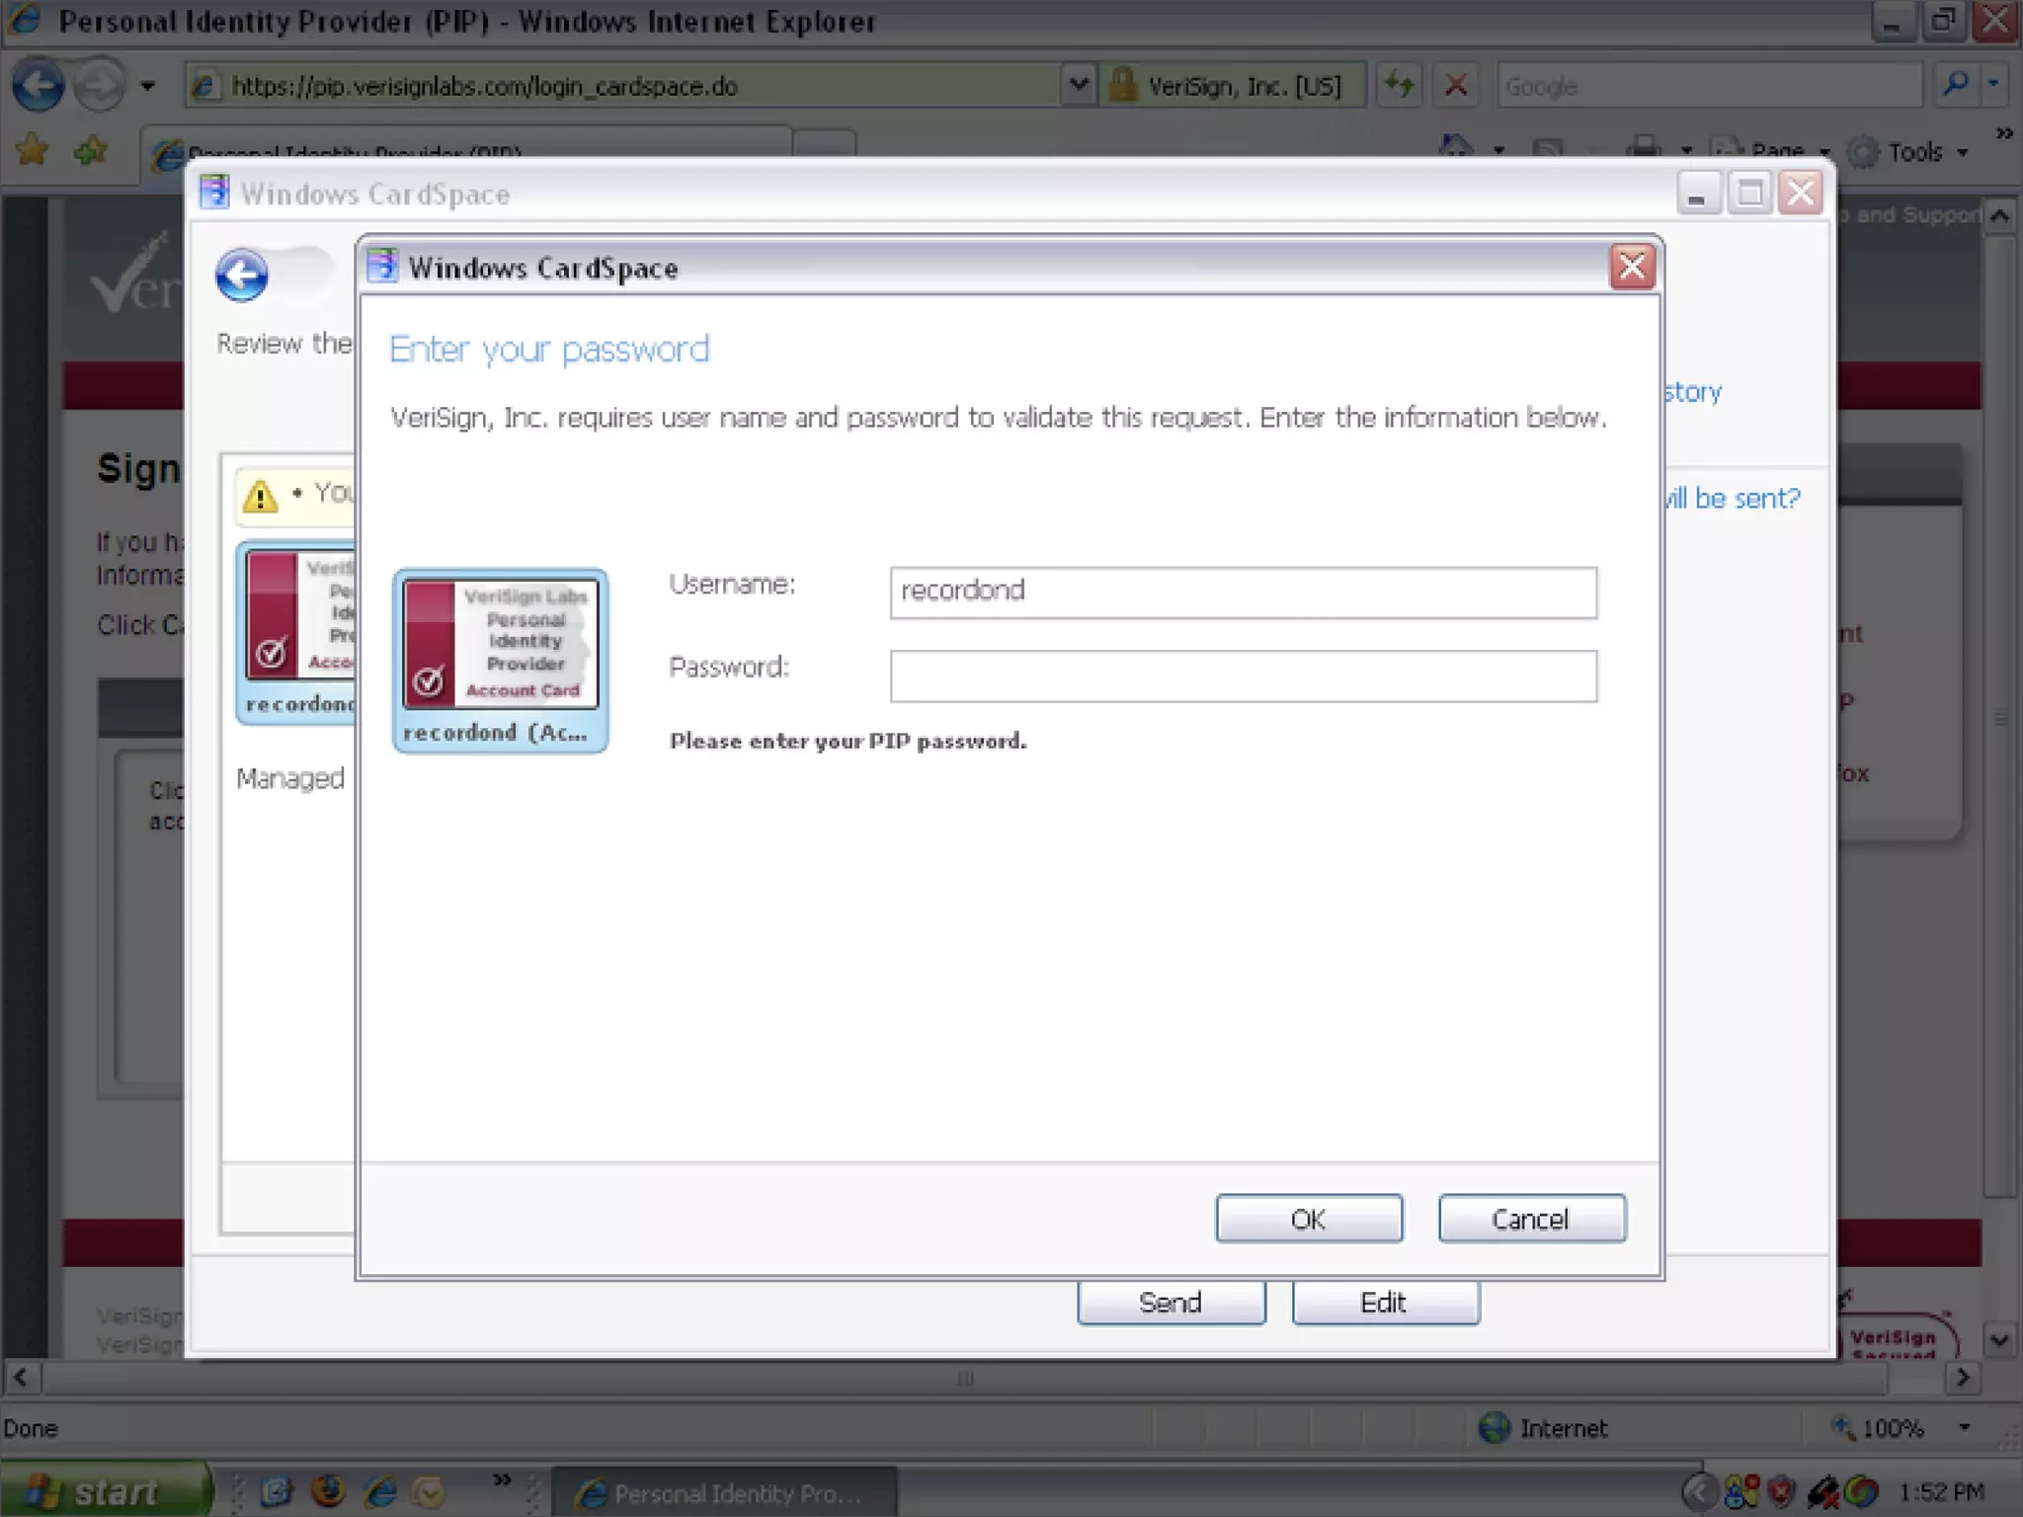The image size is (2023, 1517).
Task: Click the IE refresh icon
Action: point(1399,86)
